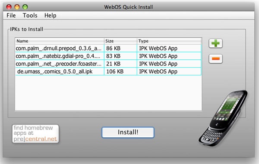259x164 pixels.
Task: Click the 83 KB size cell
Action: click(120, 56)
